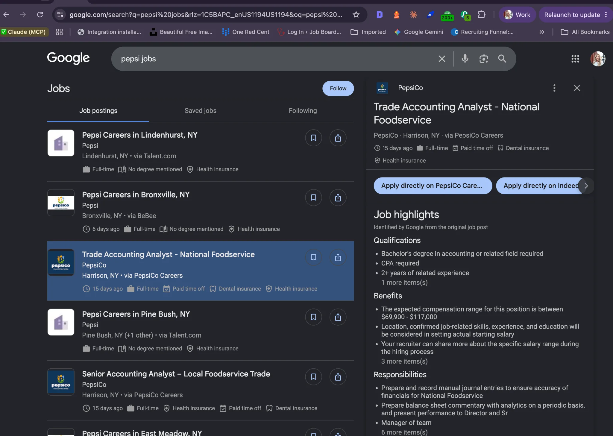Apply directly on Indeed
Screen dimensions: 613x436
540,186
